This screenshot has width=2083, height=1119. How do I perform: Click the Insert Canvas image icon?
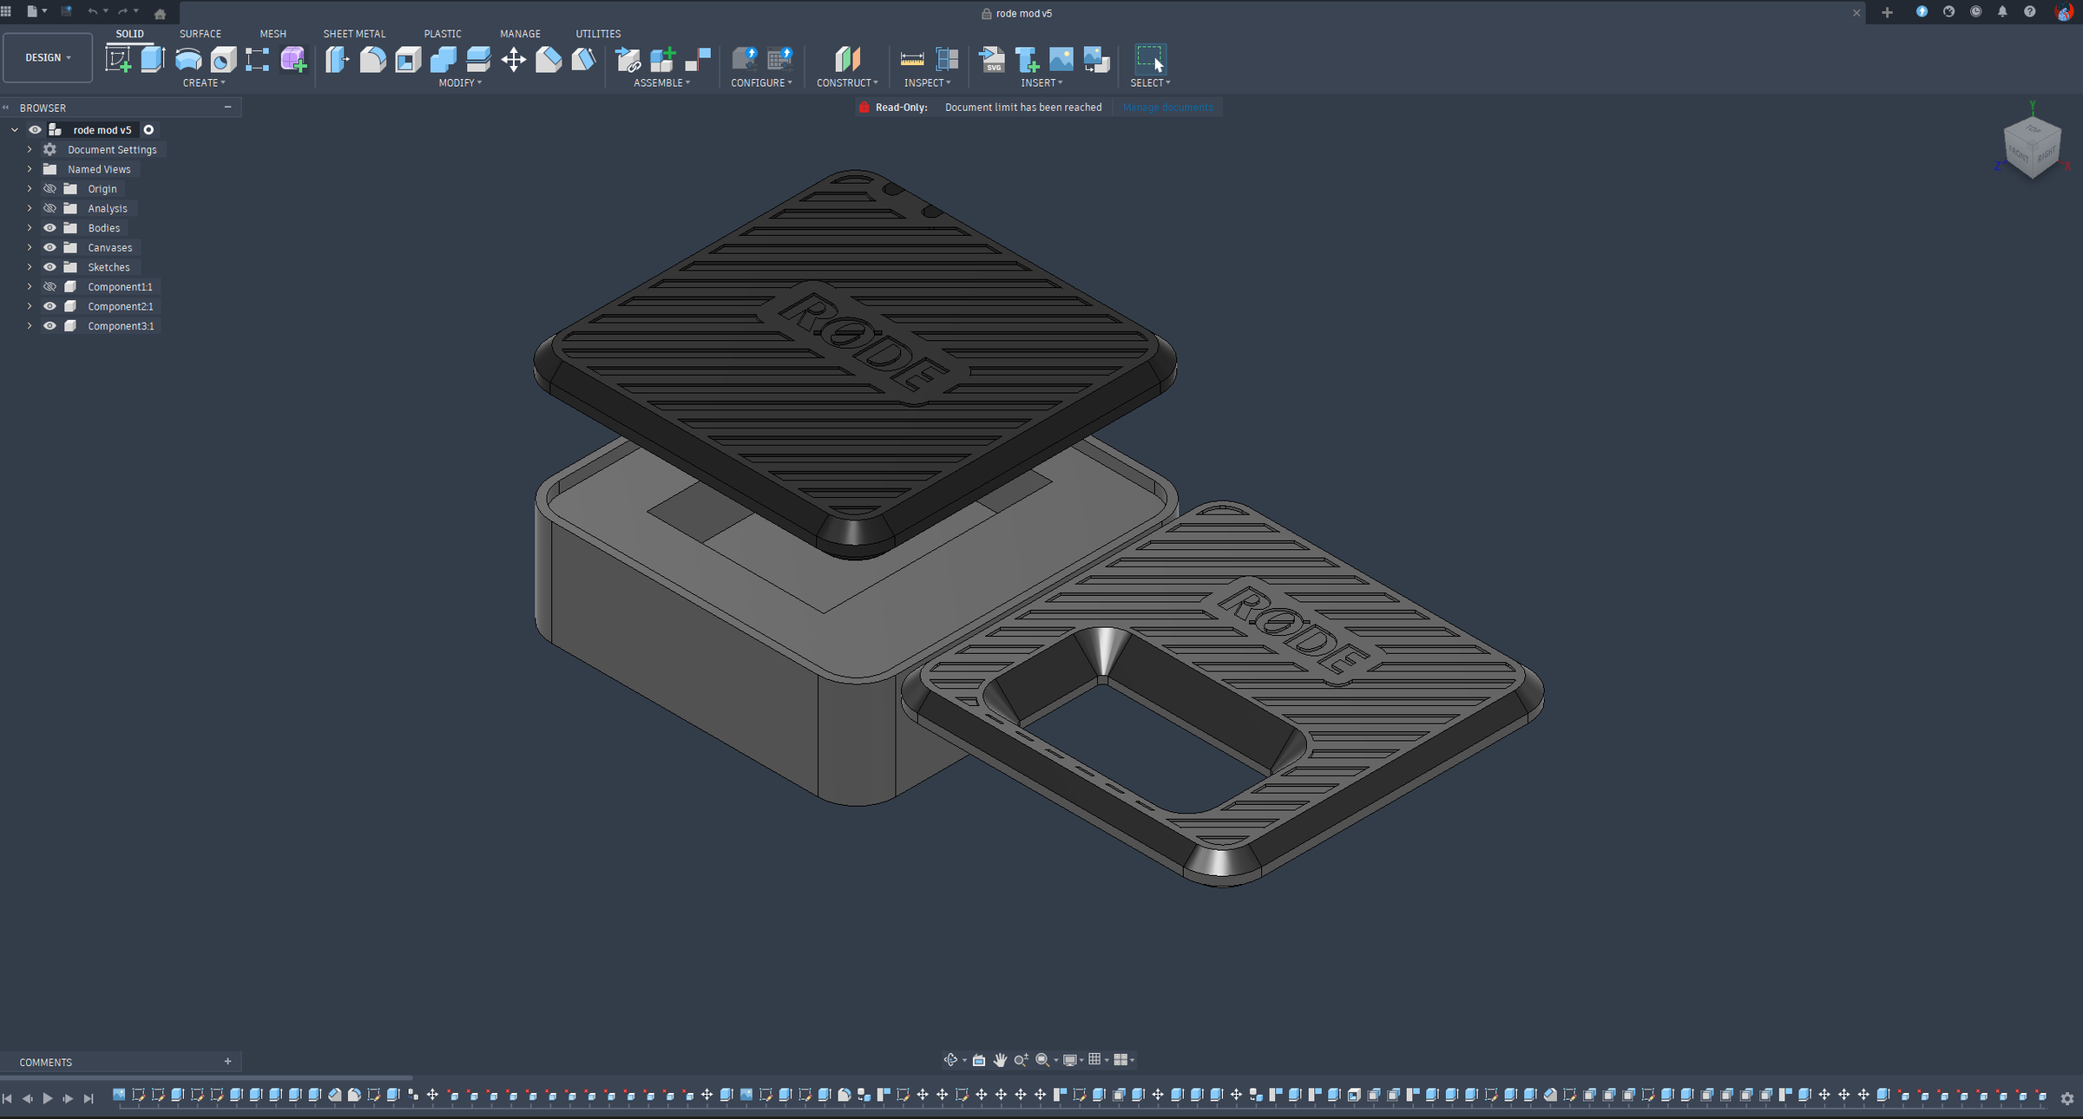[1061, 60]
